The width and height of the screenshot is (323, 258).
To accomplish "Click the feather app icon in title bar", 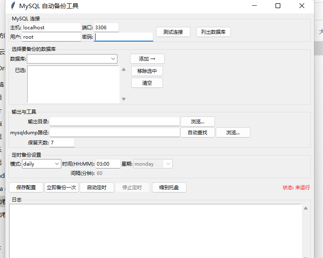I will [13, 6].
